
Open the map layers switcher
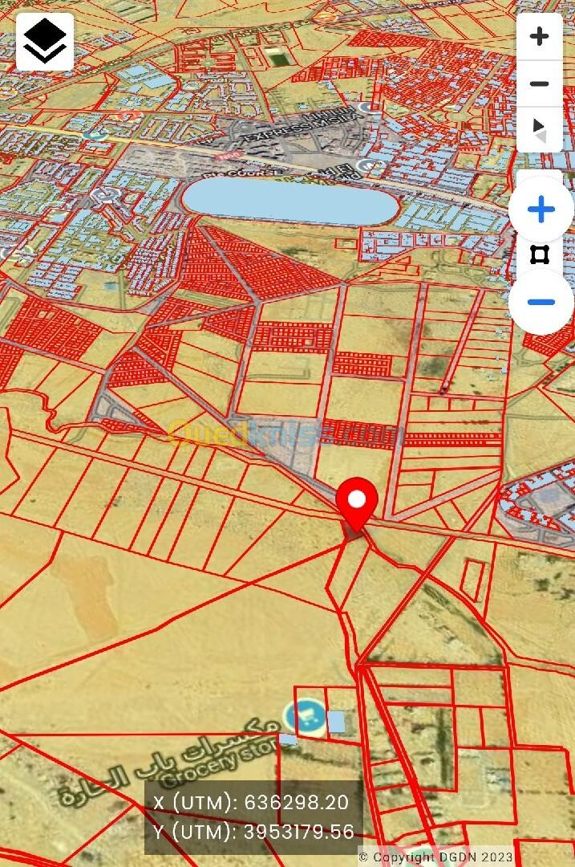45,41
